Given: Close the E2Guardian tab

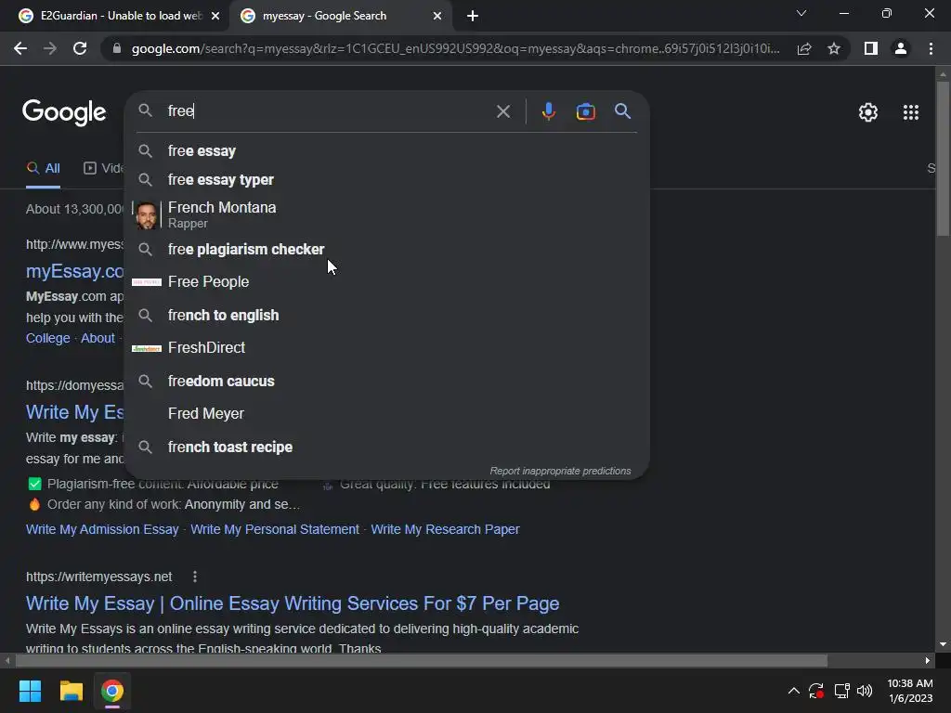Looking at the screenshot, I should tap(215, 16).
